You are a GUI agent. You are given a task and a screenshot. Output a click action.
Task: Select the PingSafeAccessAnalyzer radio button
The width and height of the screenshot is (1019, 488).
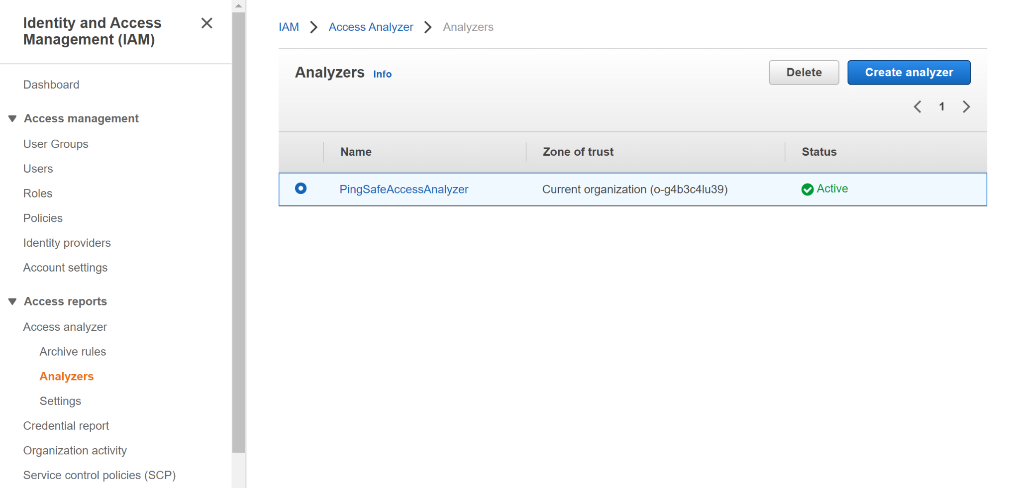301,189
